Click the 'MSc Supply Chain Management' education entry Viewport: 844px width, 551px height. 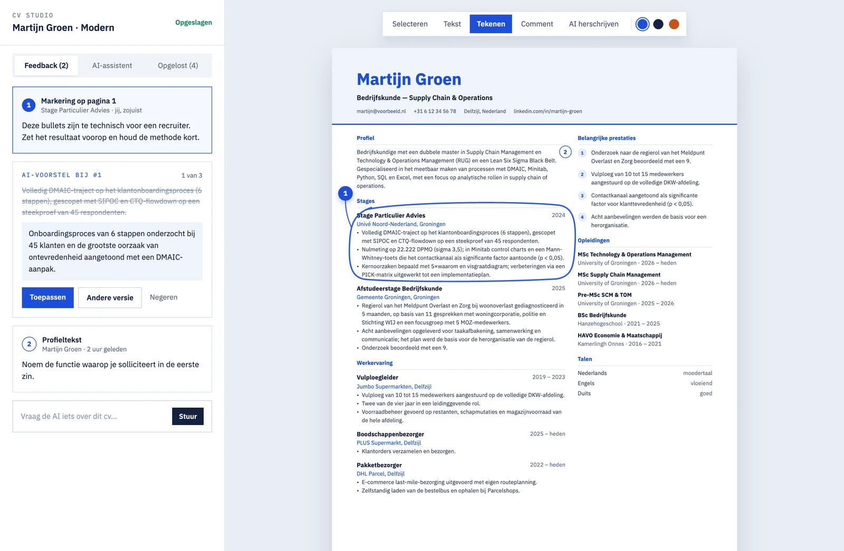(619, 275)
